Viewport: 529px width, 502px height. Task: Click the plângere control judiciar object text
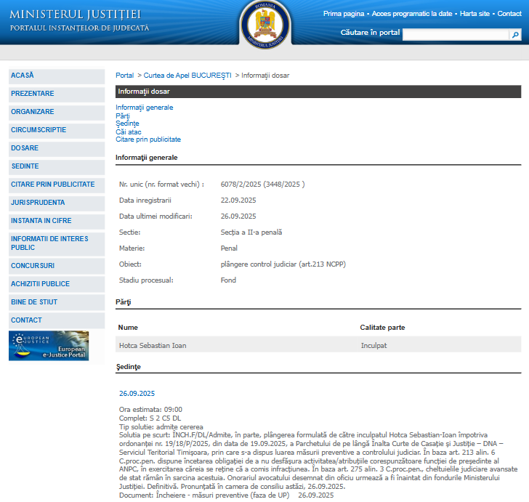pos(283,264)
